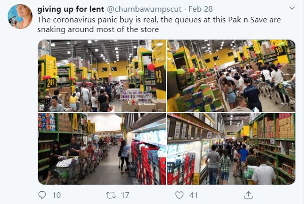Expand the tweet options chevron

[x=292, y=8]
